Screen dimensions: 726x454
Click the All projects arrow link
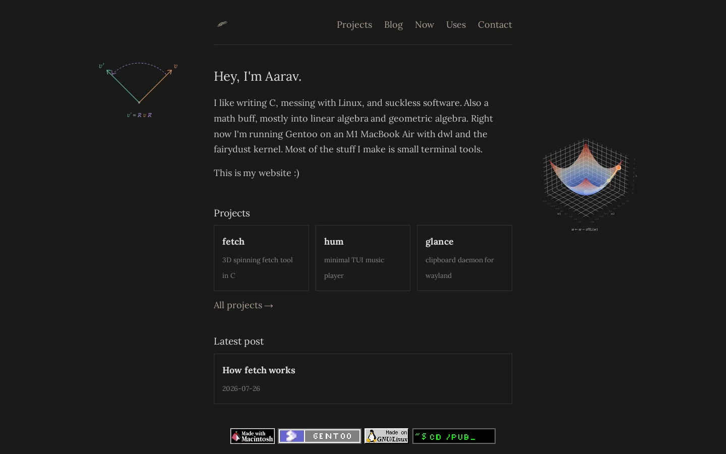(x=244, y=305)
